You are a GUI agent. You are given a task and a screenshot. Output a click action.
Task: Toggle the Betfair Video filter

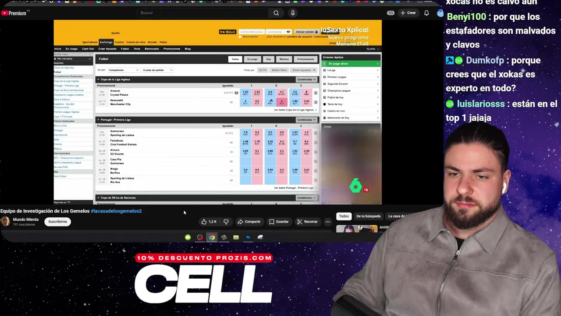(x=279, y=70)
